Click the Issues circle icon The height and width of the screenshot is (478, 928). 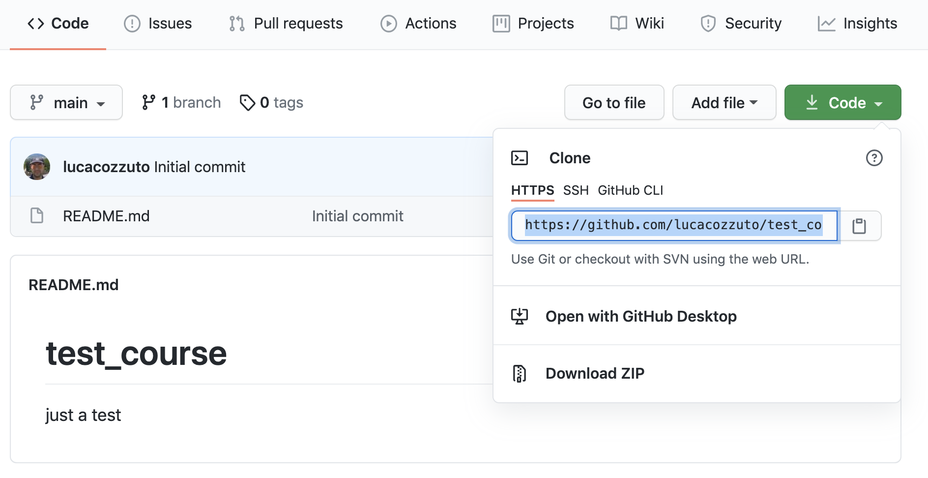coord(132,24)
